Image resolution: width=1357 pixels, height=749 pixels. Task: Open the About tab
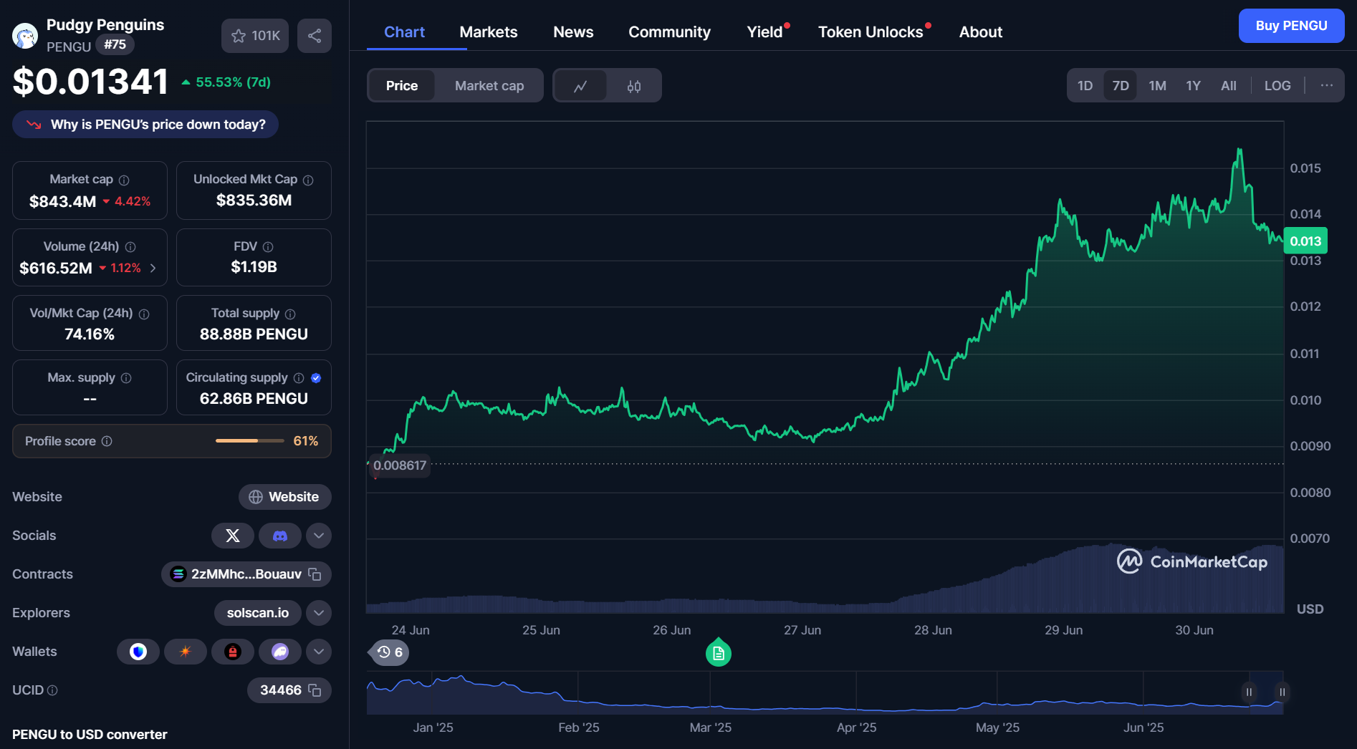point(981,32)
